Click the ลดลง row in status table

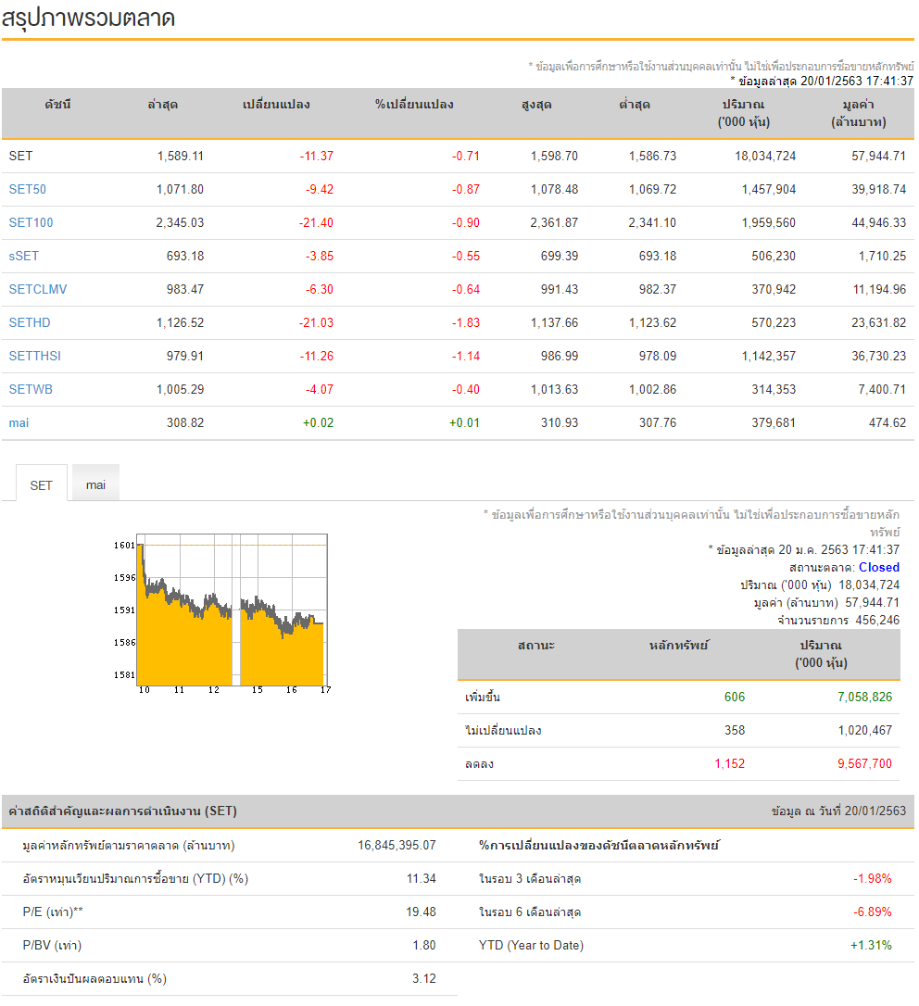coord(479,764)
